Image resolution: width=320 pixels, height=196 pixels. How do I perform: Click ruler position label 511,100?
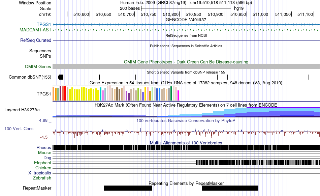tap(305, 14)
